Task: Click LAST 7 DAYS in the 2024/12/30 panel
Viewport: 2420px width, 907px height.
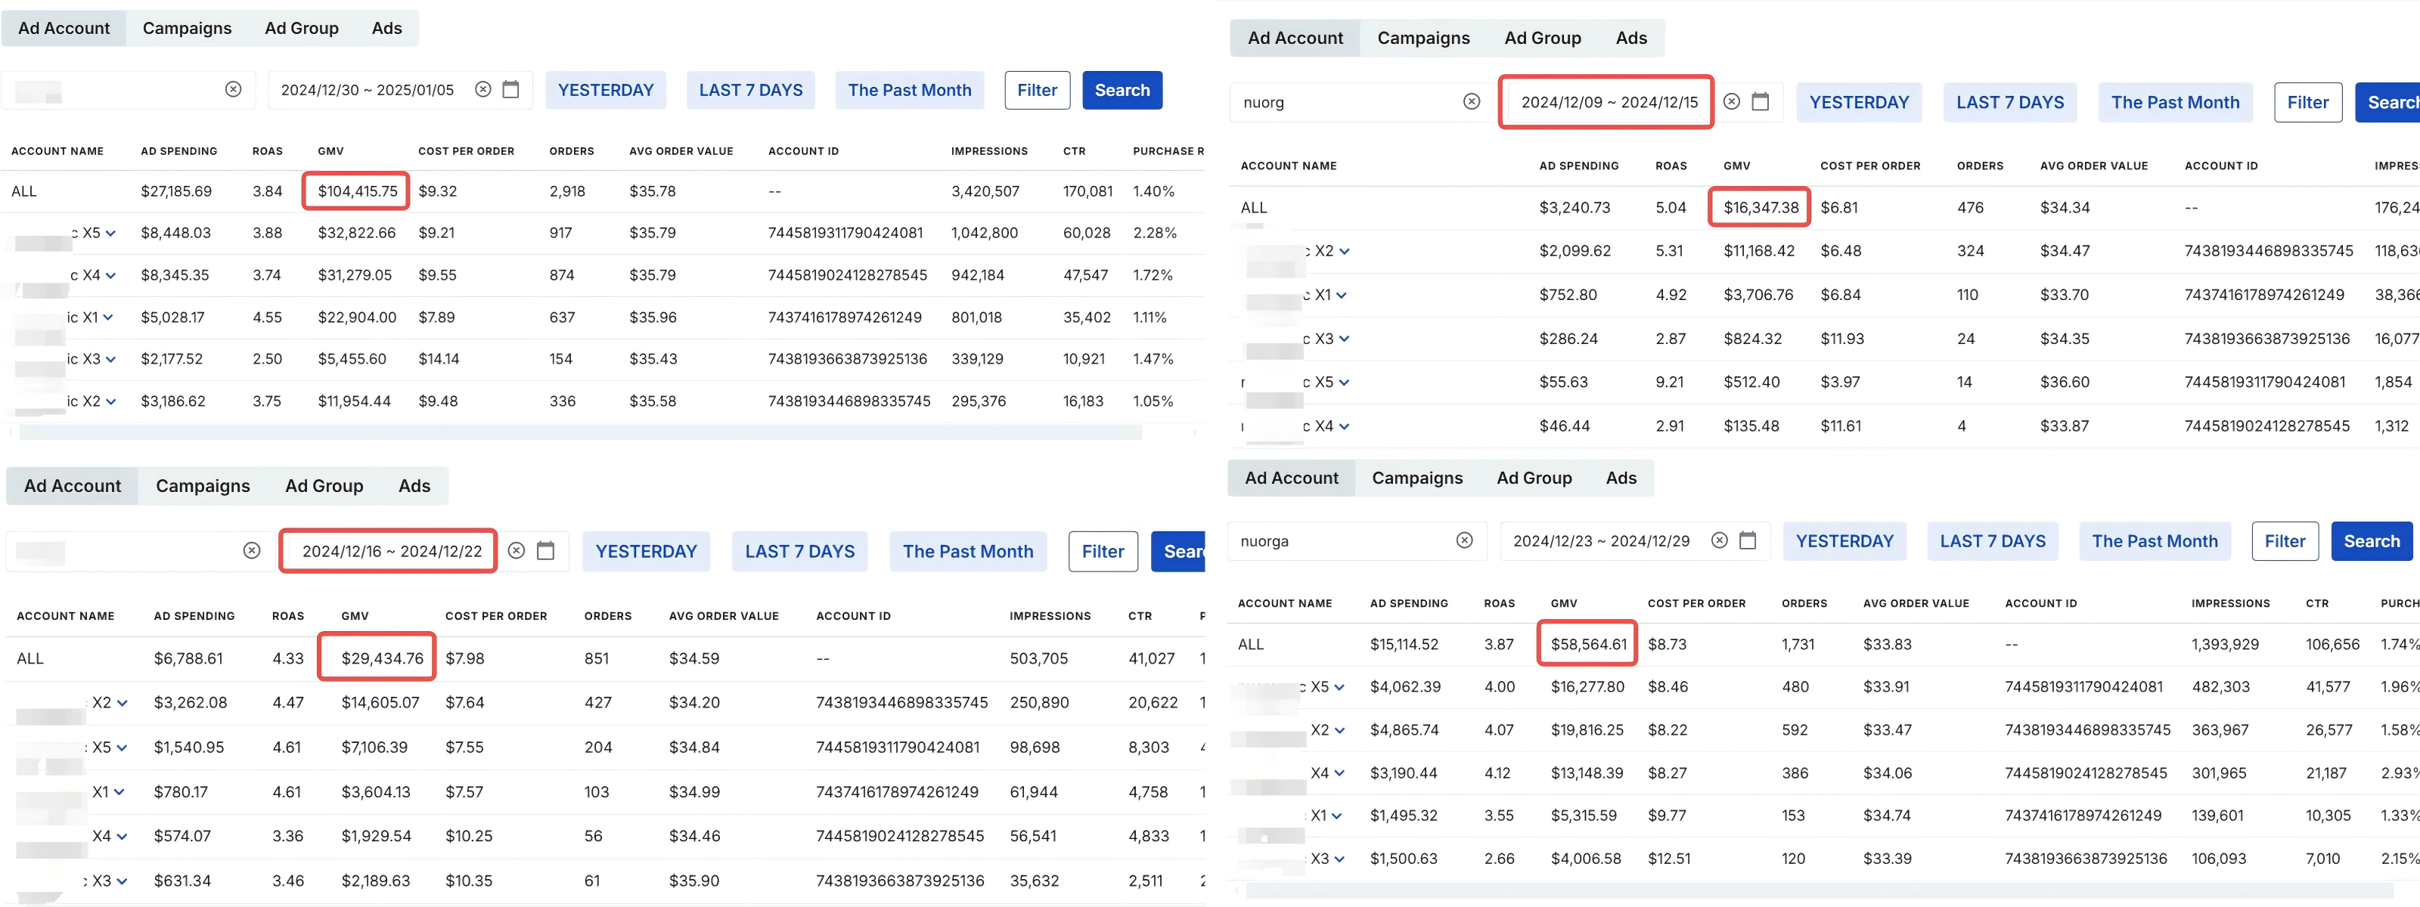Action: point(751,90)
